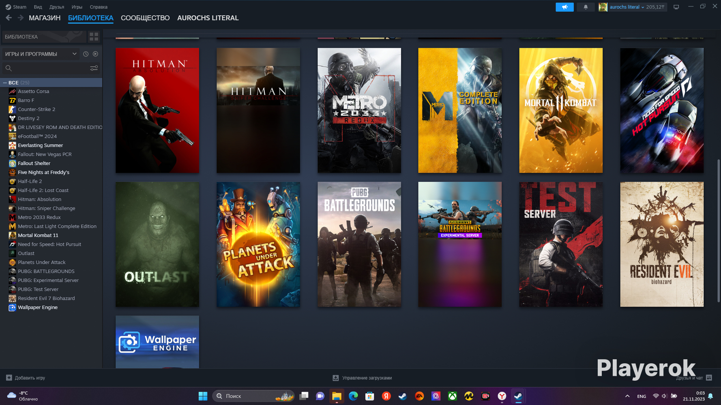Open Resident Evil biohazard cover
The image size is (721, 405).
(662, 244)
